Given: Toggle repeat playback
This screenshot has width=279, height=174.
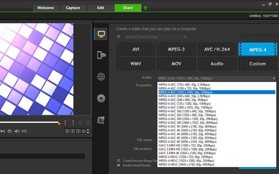Looking at the screenshot, I should pos(10,131).
